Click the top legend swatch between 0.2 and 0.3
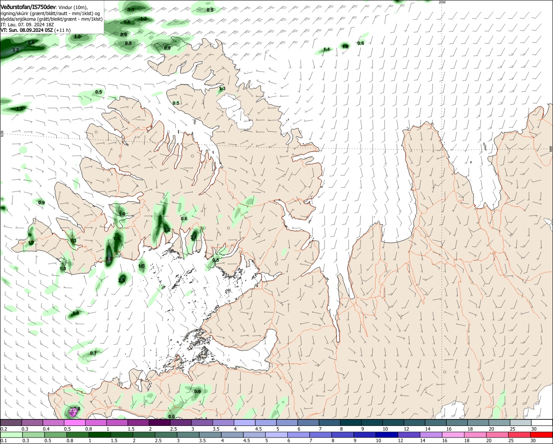 (x=10, y=423)
